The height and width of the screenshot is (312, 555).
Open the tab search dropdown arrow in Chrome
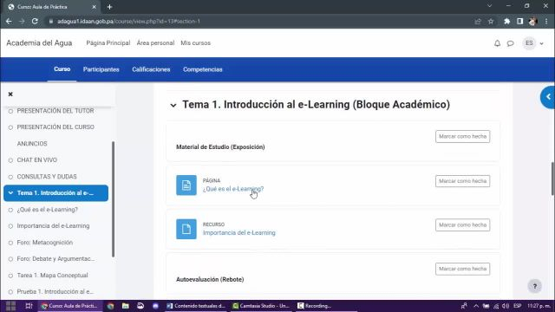pos(489,6)
